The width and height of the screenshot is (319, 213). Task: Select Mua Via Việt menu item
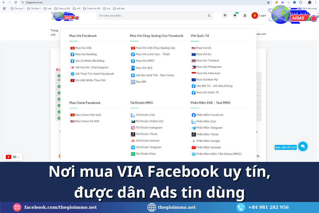[83, 48]
